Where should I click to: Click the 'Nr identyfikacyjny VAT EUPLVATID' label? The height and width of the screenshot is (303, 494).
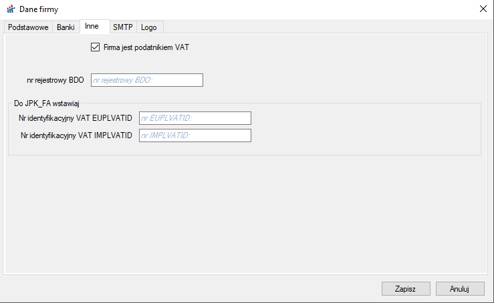[76, 118]
